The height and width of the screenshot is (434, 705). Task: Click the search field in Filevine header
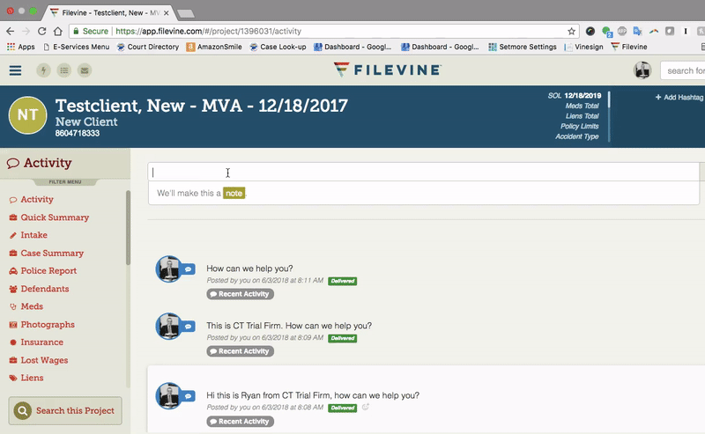coord(682,70)
